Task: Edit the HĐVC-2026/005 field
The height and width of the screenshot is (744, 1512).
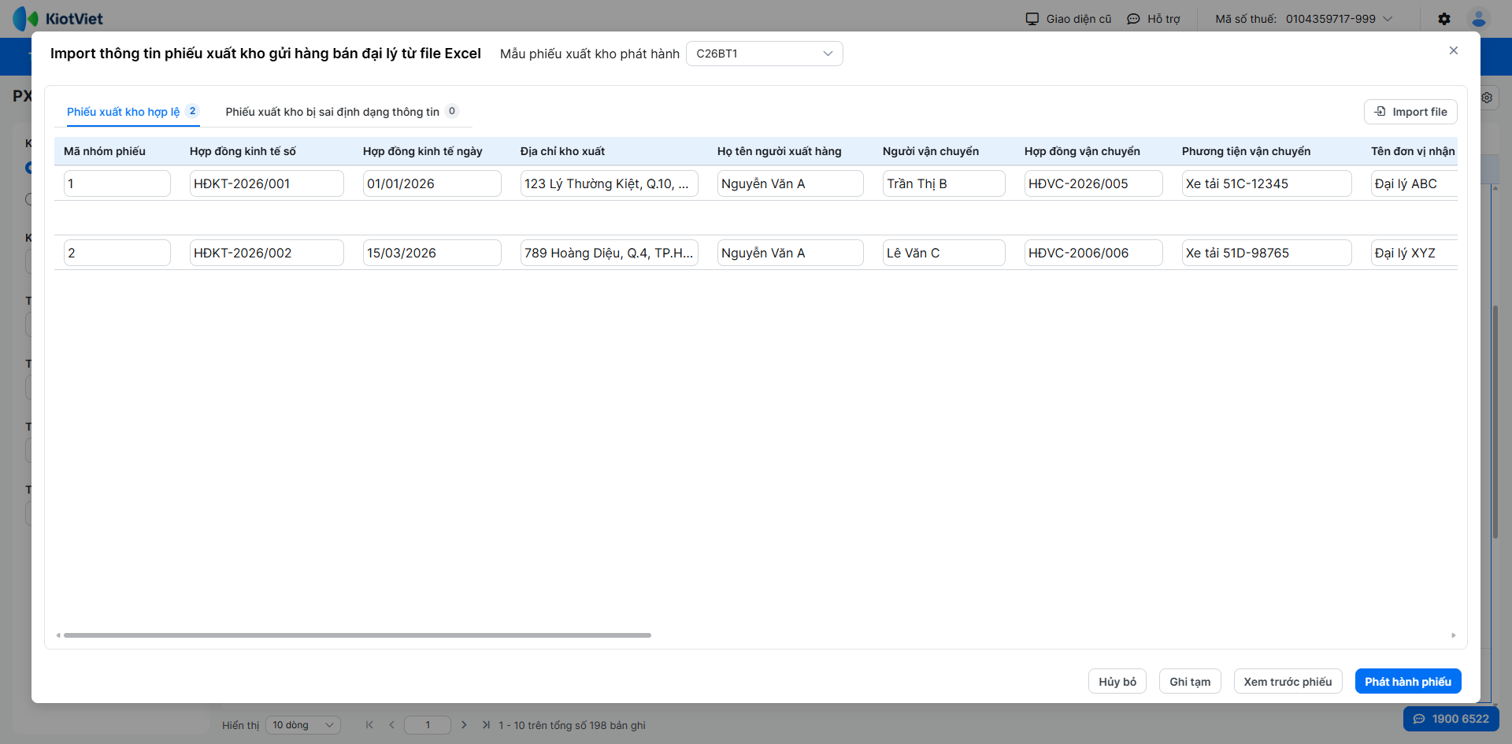Action: (1094, 183)
